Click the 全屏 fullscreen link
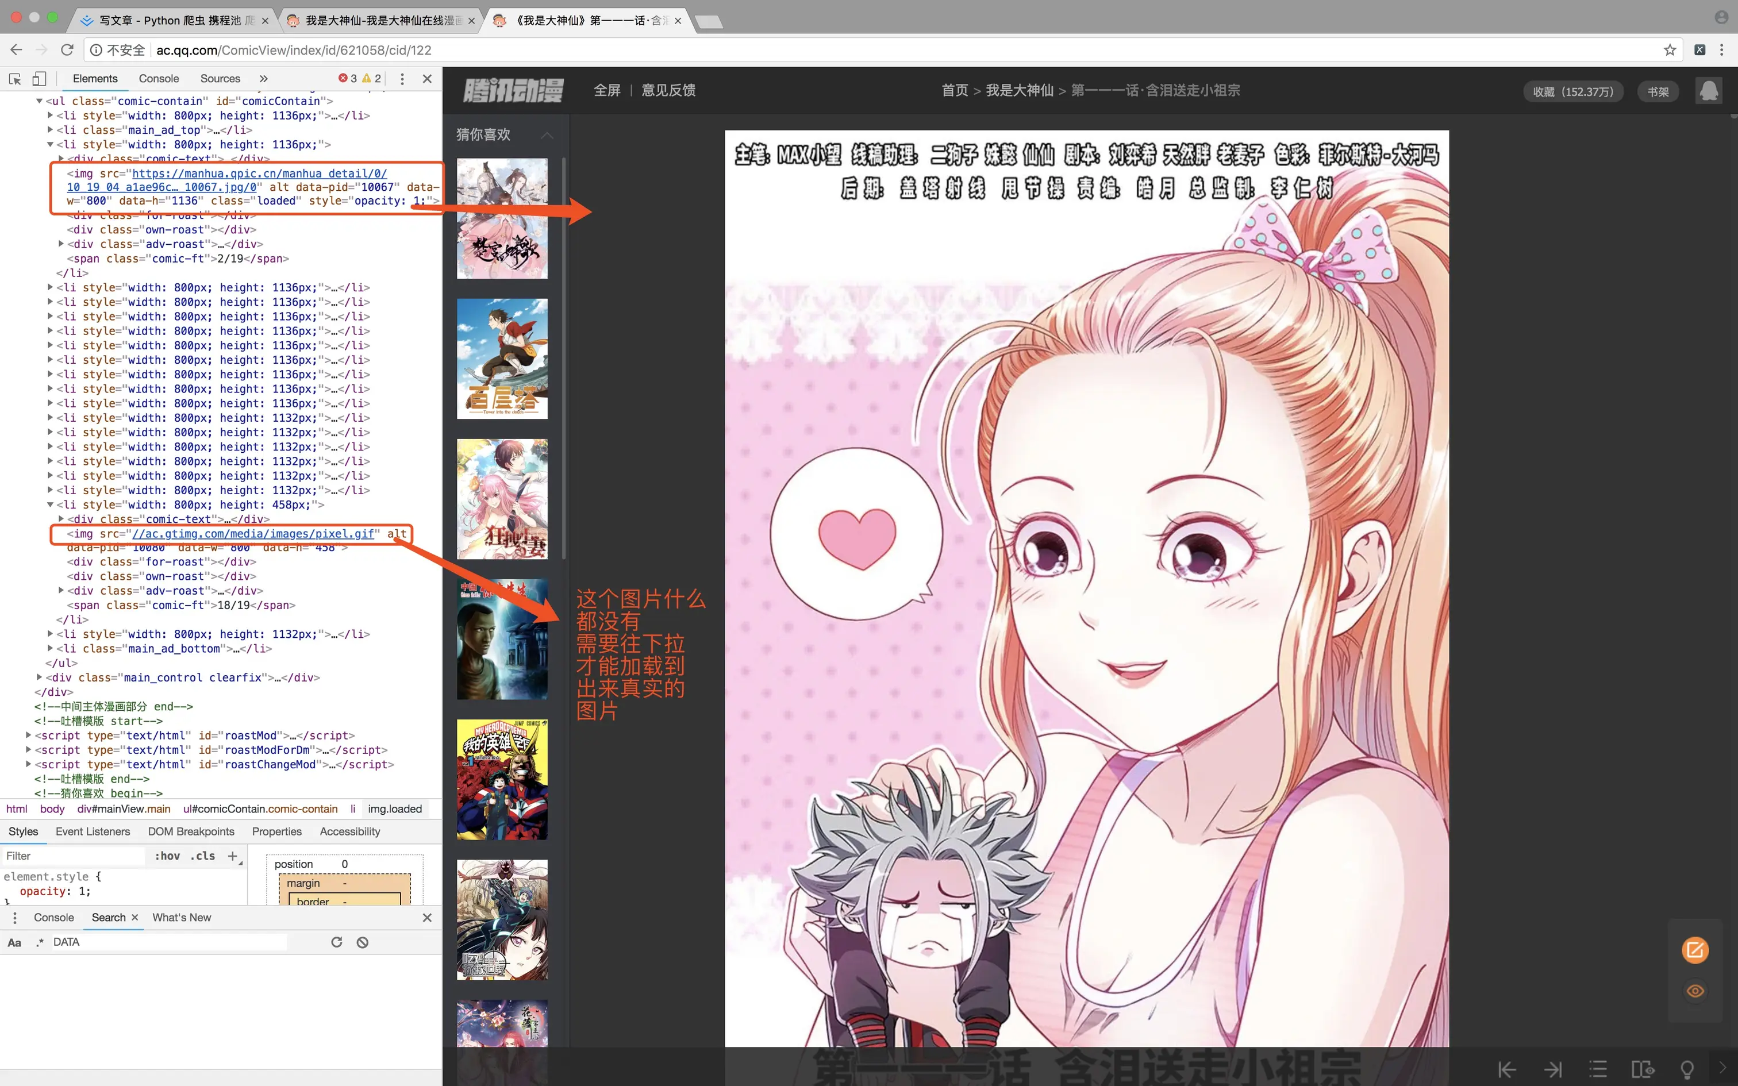The height and width of the screenshot is (1086, 1738). pos(607,91)
